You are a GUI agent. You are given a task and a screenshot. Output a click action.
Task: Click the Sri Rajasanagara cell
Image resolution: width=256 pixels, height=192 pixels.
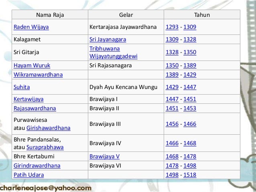[126, 65]
